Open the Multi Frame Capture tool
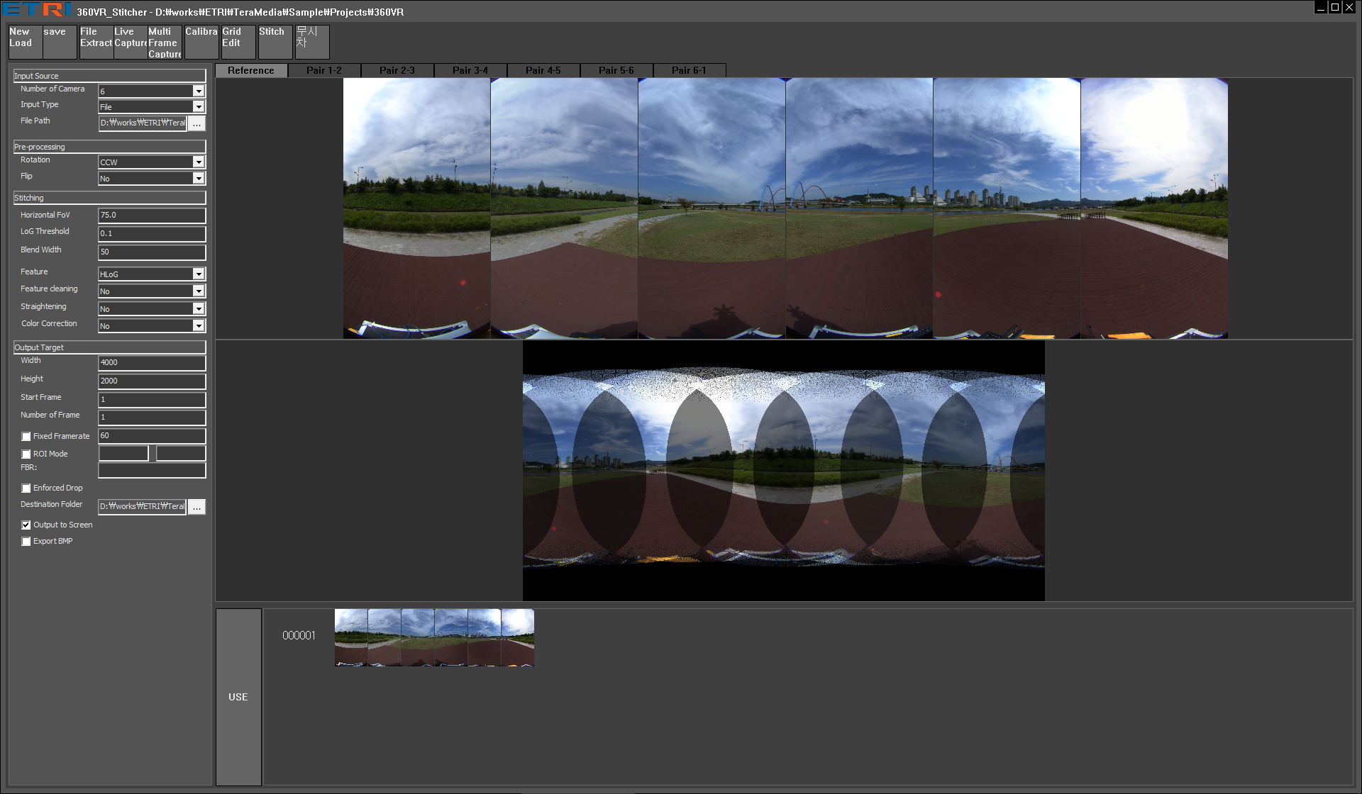The width and height of the screenshot is (1362, 794). 165,42
